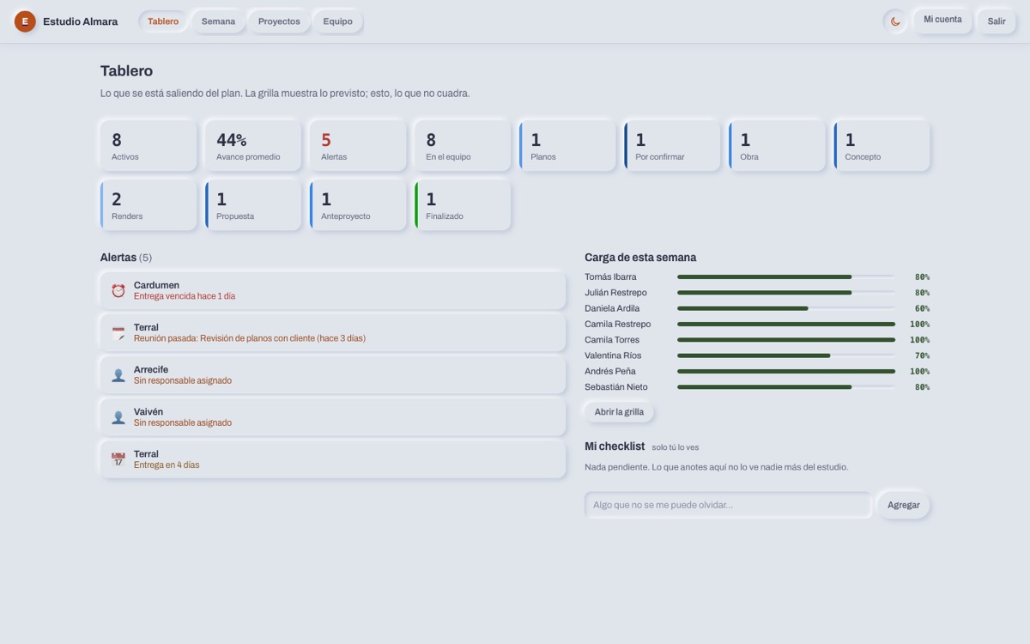The height and width of the screenshot is (644, 1030).
Task: Click the name 'Camila Torres' in the workload list
Action: pyautogui.click(x=612, y=340)
